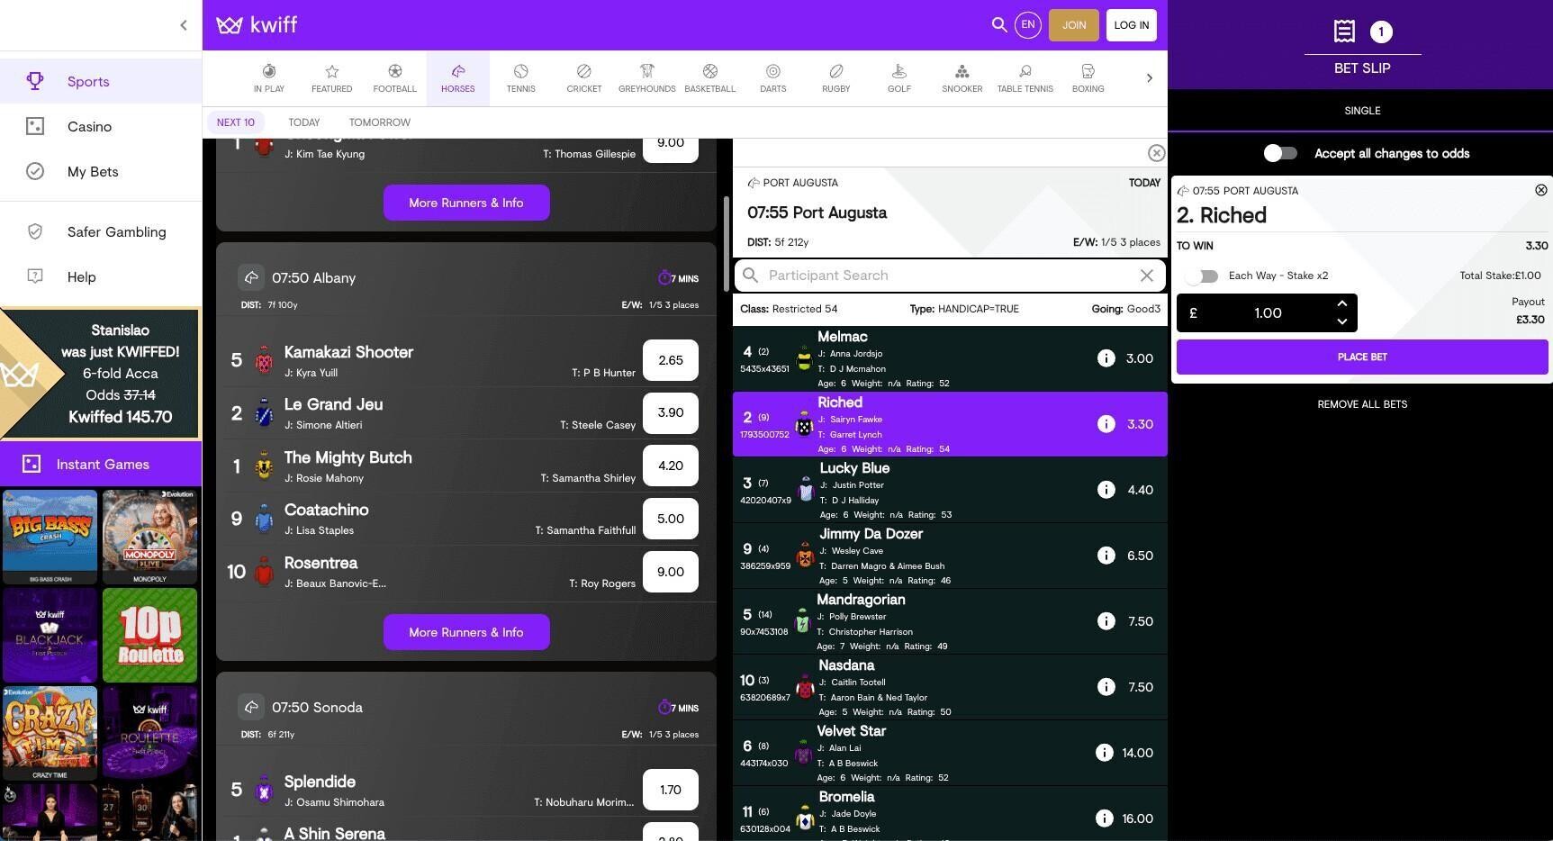Click the JOIN button

coord(1073,25)
